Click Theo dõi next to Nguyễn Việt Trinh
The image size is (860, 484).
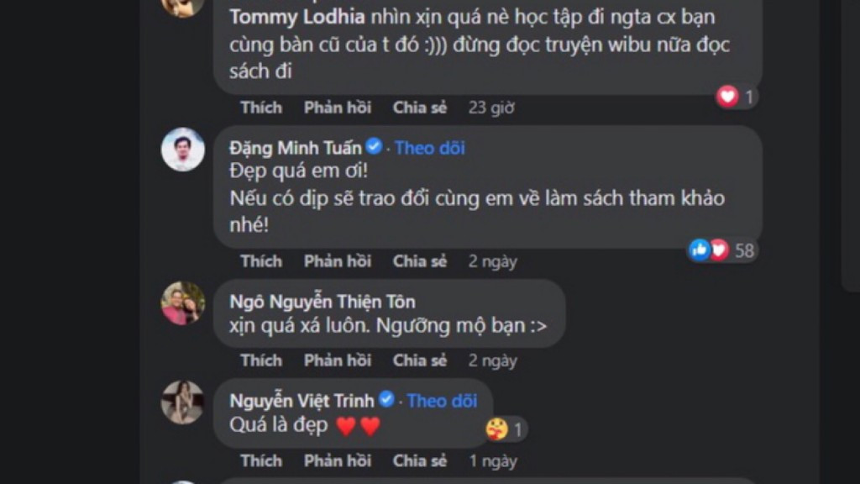tap(441, 401)
